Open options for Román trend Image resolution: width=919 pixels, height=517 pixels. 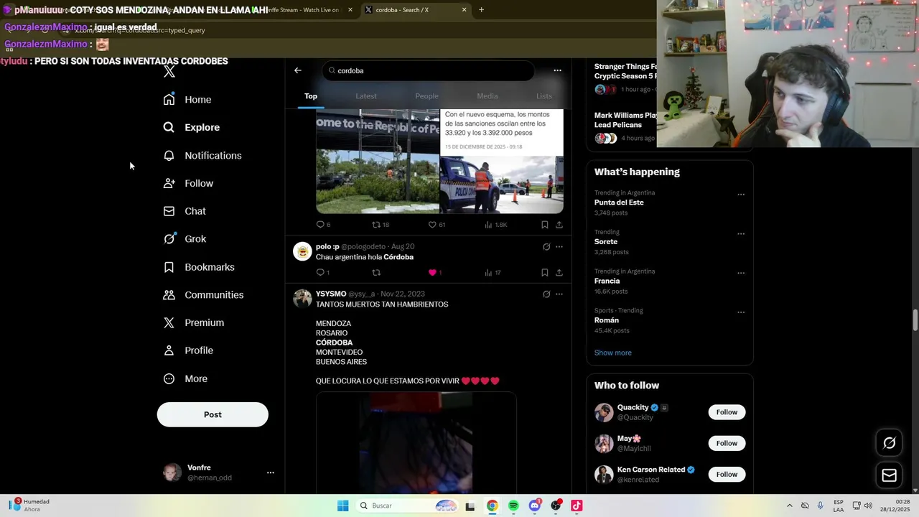click(741, 313)
